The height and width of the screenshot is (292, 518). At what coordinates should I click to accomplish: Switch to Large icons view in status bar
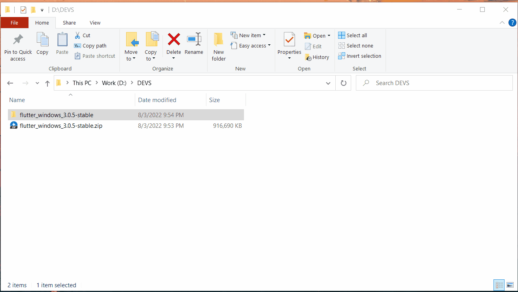[510, 285]
